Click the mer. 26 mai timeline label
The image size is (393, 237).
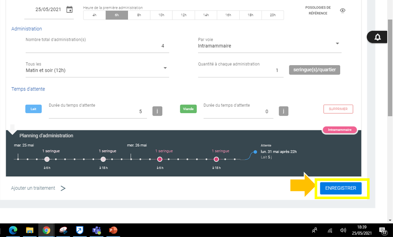[137, 145]
